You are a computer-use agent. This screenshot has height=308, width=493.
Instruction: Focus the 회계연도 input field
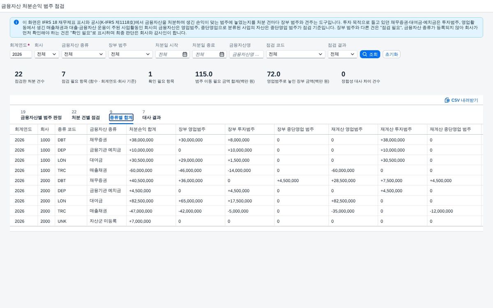(21, 54)
